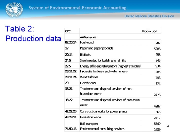Click the CPC code '43.29.11'

tap(71, 117)
